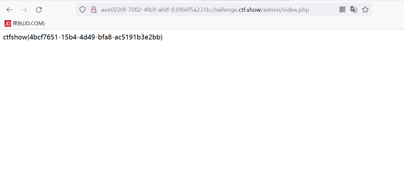
Task: Open the tracking protection shield panel
Action: [82, 10]
